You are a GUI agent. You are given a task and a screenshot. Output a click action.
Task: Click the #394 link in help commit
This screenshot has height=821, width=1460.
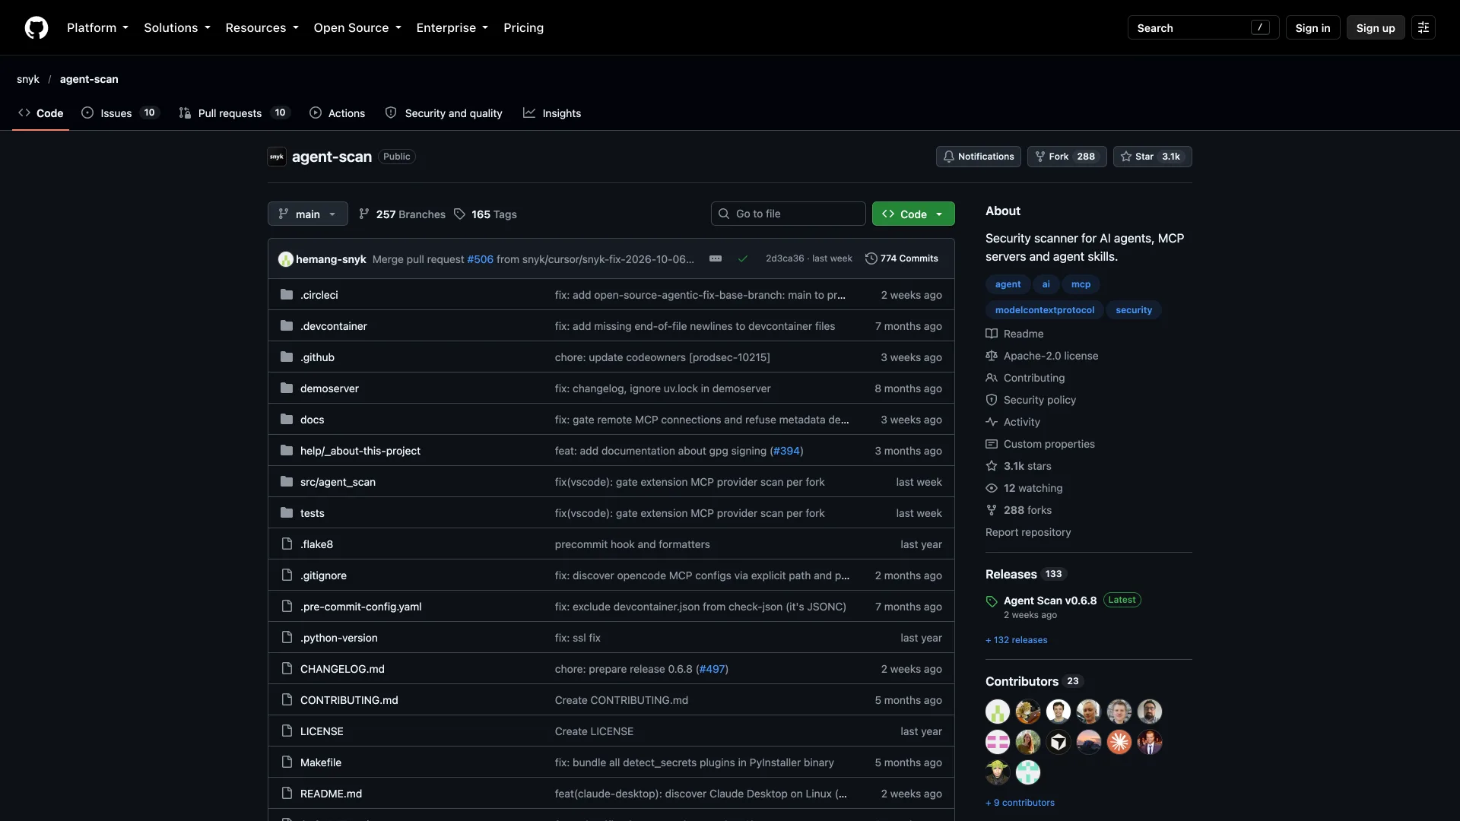click(x=786, y=451)
